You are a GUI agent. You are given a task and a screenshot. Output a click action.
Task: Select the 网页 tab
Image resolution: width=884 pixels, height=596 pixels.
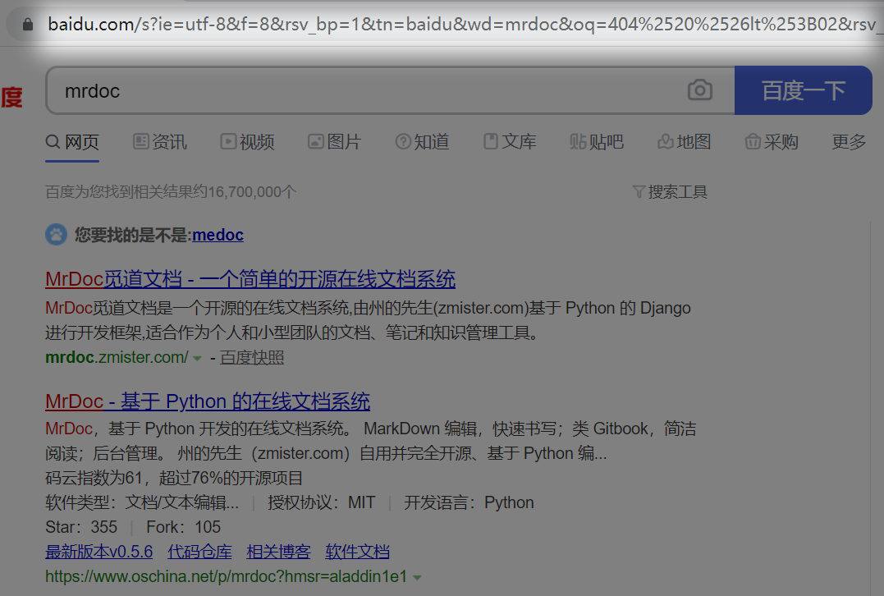(x=72, y=141)
